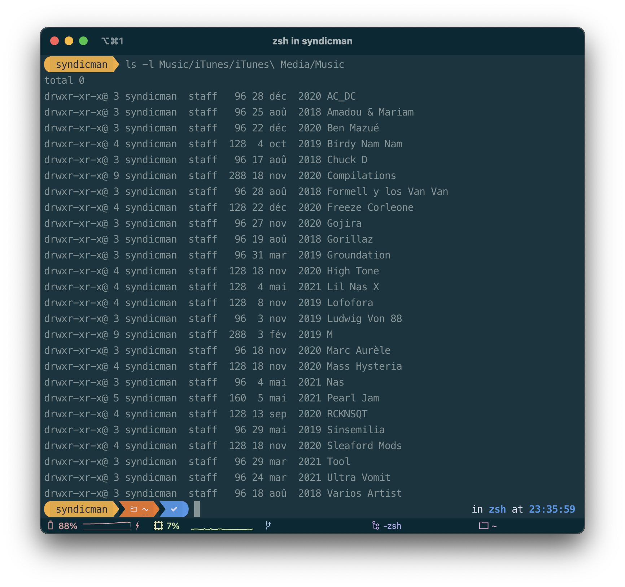625x587 pixels.
Task: Click the 'Ludwig Von 88' directory name
Action: pos(364,318)
